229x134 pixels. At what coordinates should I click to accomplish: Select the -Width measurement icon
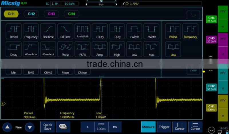click(x=151, y=31)
